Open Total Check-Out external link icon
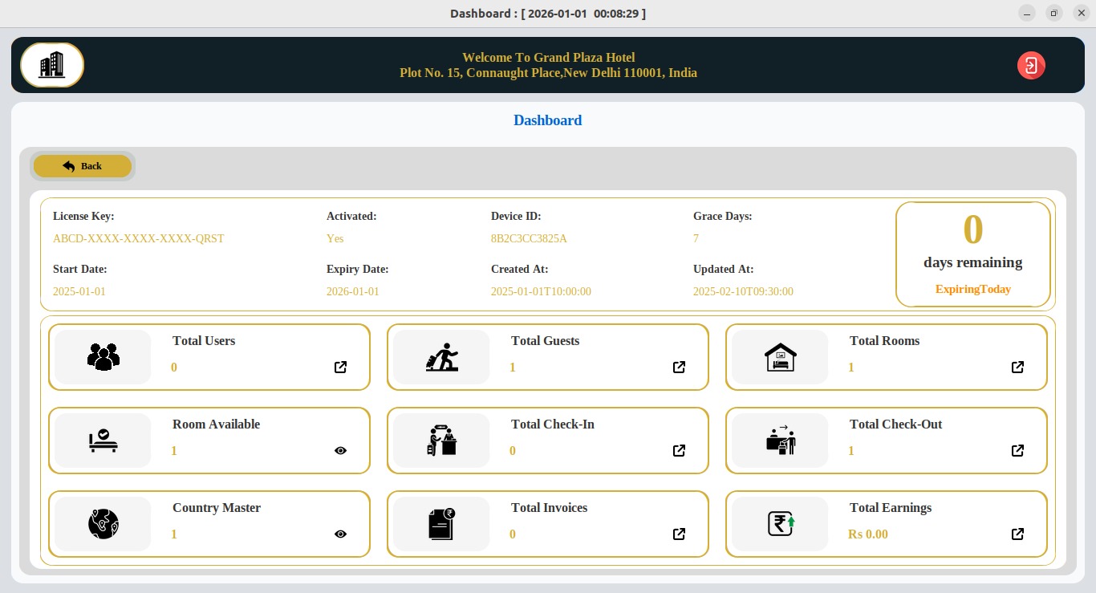The image size is (1096, 593). pos(1017,451)
